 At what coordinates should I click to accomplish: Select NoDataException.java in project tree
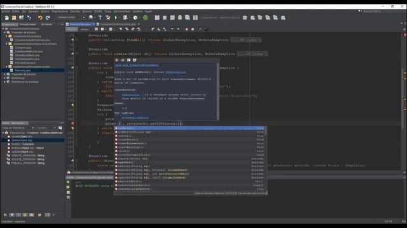coord(27,59)
